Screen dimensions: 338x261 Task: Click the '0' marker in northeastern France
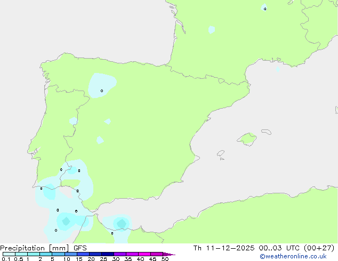[x=265, y=9]
